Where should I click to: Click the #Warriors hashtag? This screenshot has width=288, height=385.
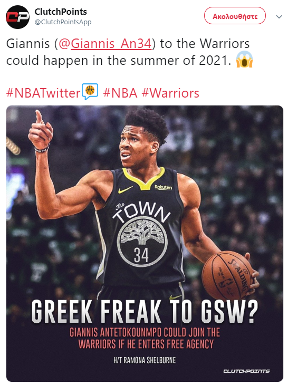[x=171, y=93]
